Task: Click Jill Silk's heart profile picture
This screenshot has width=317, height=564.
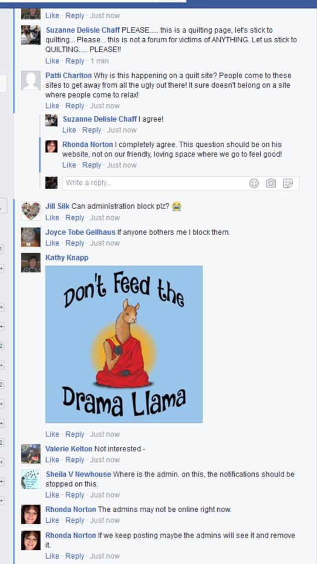Action: coord(31,211)
